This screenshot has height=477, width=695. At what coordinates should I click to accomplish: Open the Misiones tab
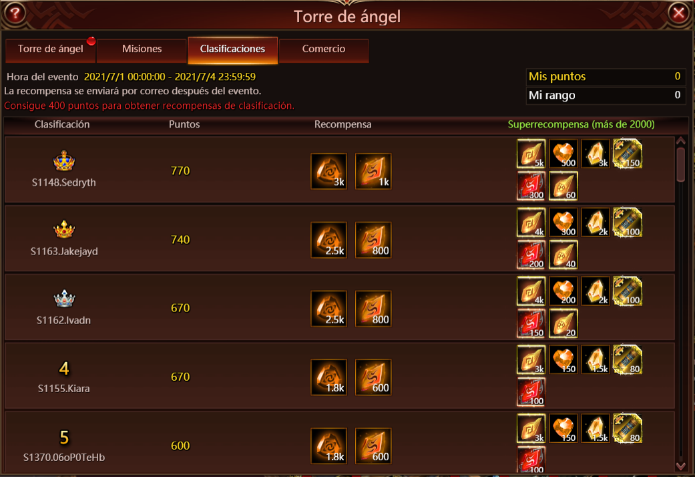pos(142,49)
